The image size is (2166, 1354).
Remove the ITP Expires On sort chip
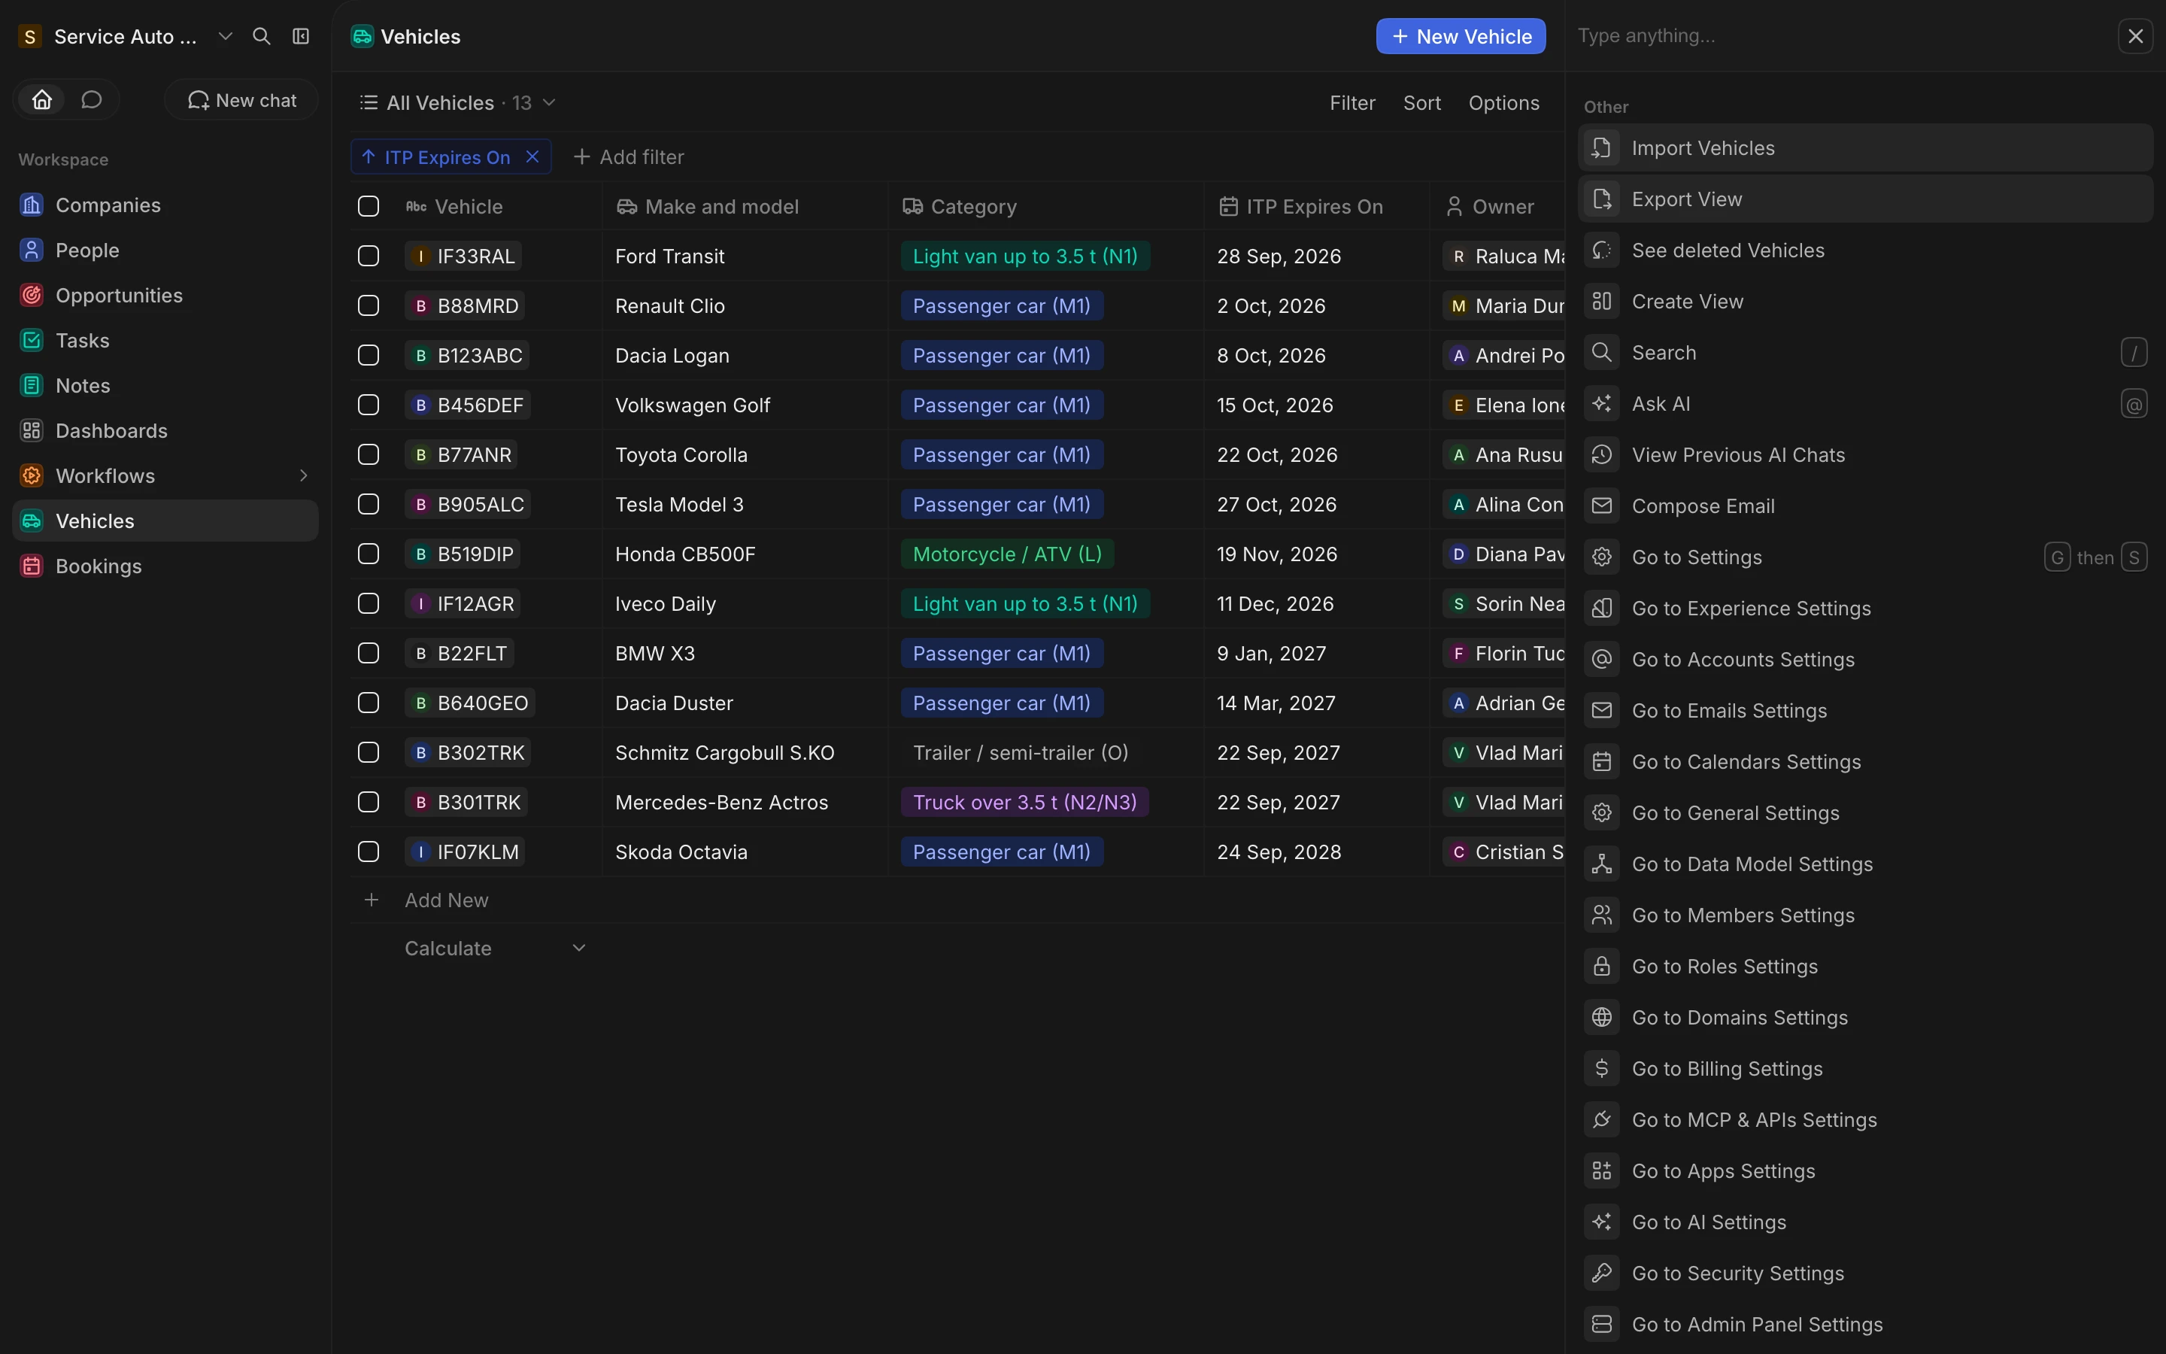(532, 156)
